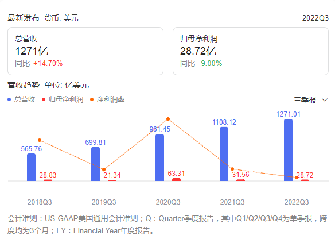Click the chevron next to 三季报
335x239 pixels.
pyautogui.click(x=325, y=100)
